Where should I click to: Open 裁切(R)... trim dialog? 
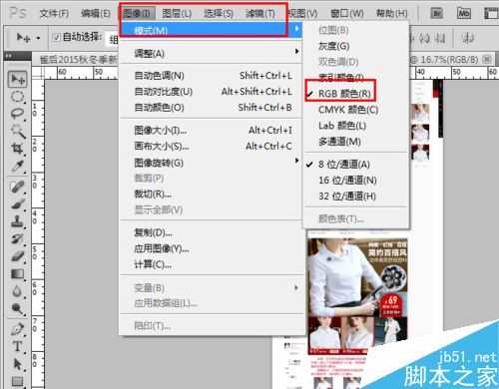pyautogui.click(x=211, y=194)
